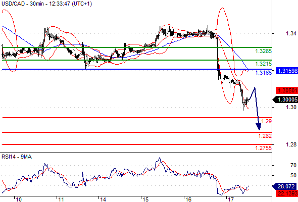Click the 1.3215 green resistance label

263,64
